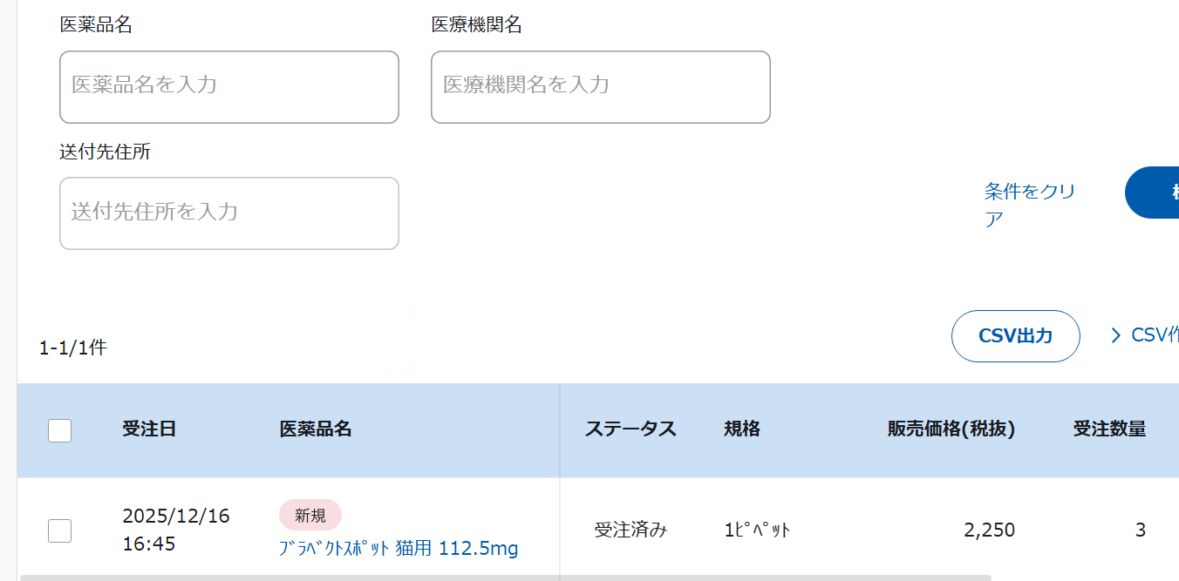This screenshot has height=581, width=1179.
Task: Click the 受注済み status text in the row
Action: tap(631, 530)
